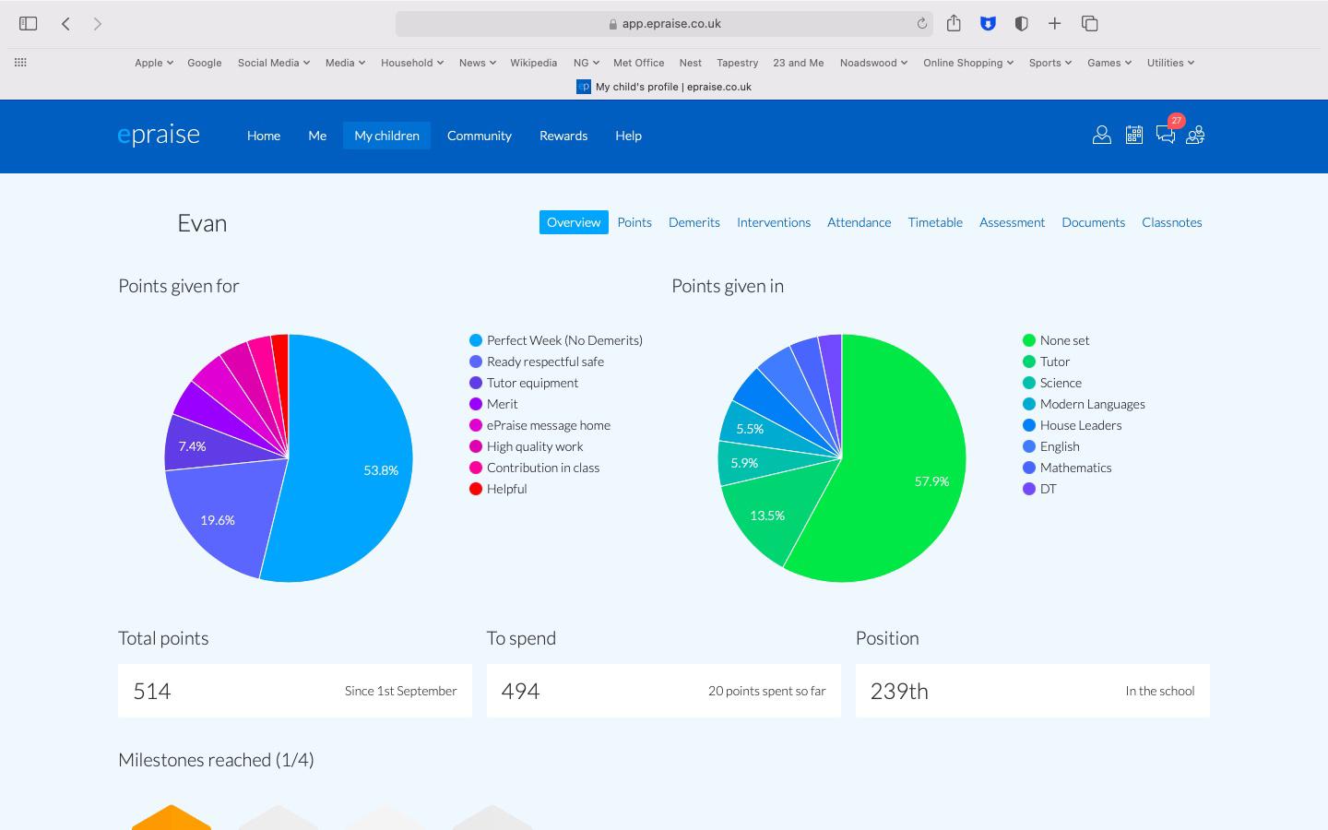Toggle Perfect Week (No Demerits) legend item

tap(556, 340)
